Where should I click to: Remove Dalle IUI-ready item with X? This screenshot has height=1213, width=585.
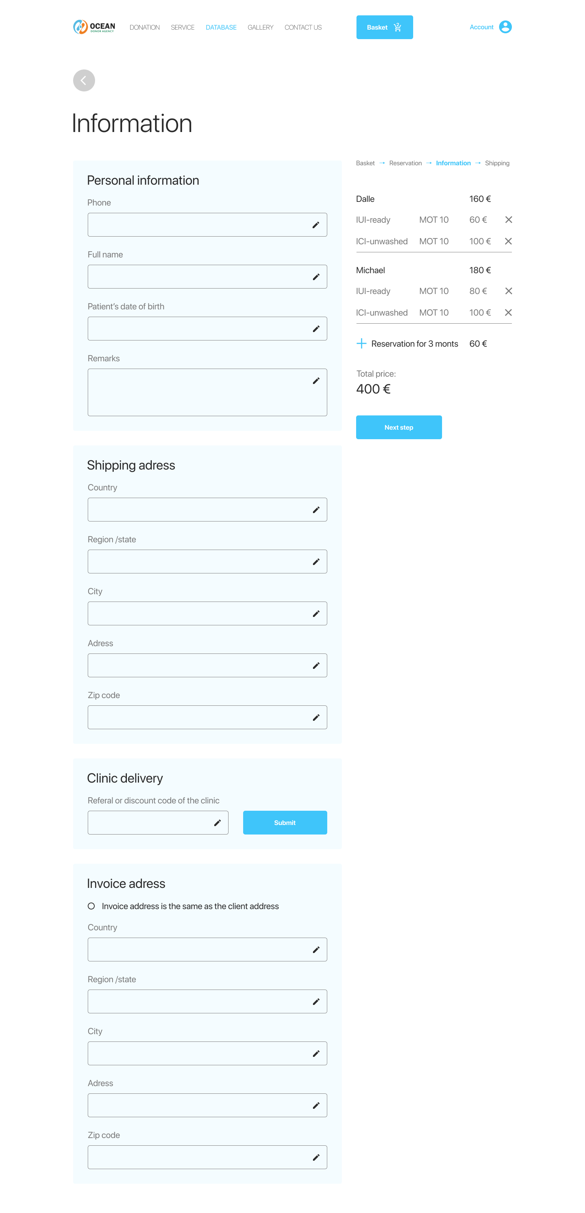click(x=508, y=219)
